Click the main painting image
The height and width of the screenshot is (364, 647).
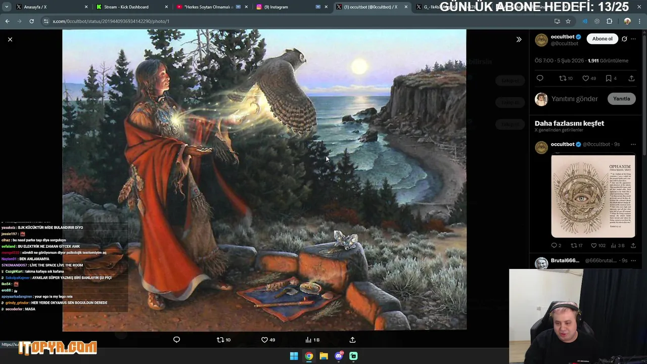tap(264, 180)
